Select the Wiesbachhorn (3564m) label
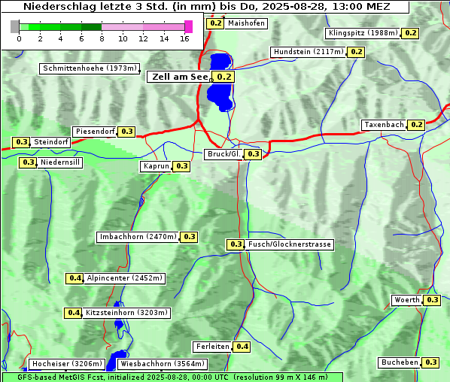The height and width of the screenshot is (382, 450). coord(163,364)
